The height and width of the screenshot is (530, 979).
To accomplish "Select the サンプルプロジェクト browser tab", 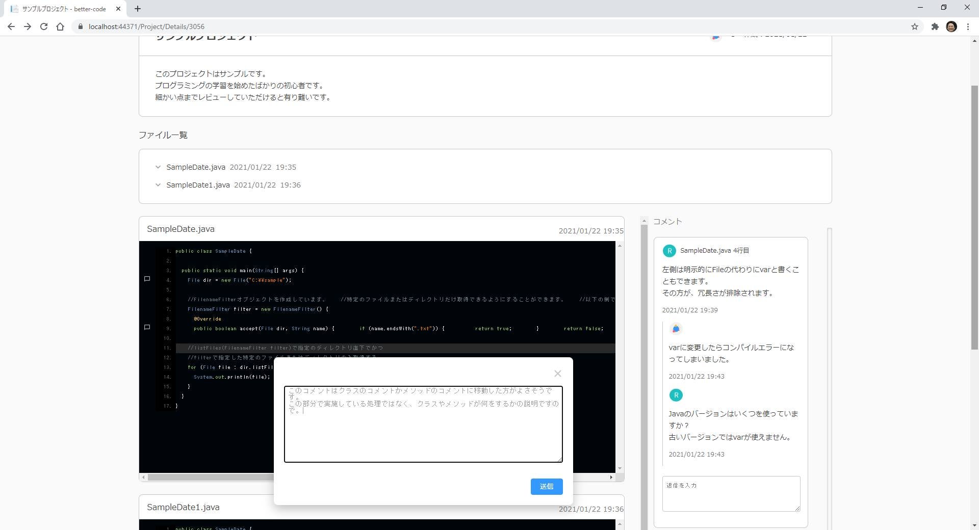I will pos(64,9).
